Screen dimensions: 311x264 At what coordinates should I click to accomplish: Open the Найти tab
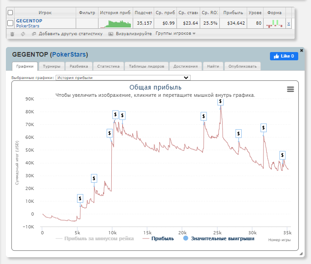coord(213,66)
